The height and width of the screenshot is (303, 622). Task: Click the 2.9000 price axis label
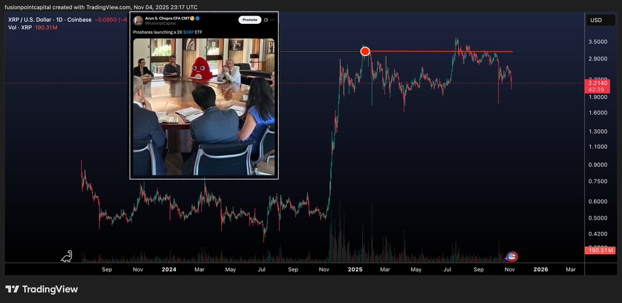point(598,59)
